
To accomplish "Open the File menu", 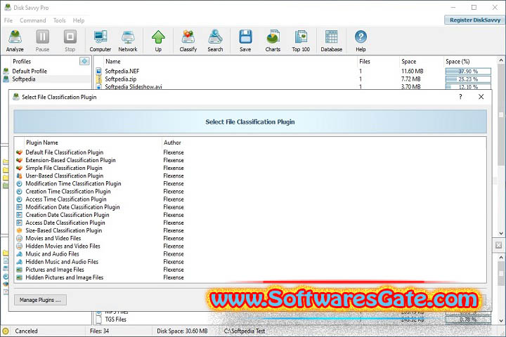I will [8, 20].
